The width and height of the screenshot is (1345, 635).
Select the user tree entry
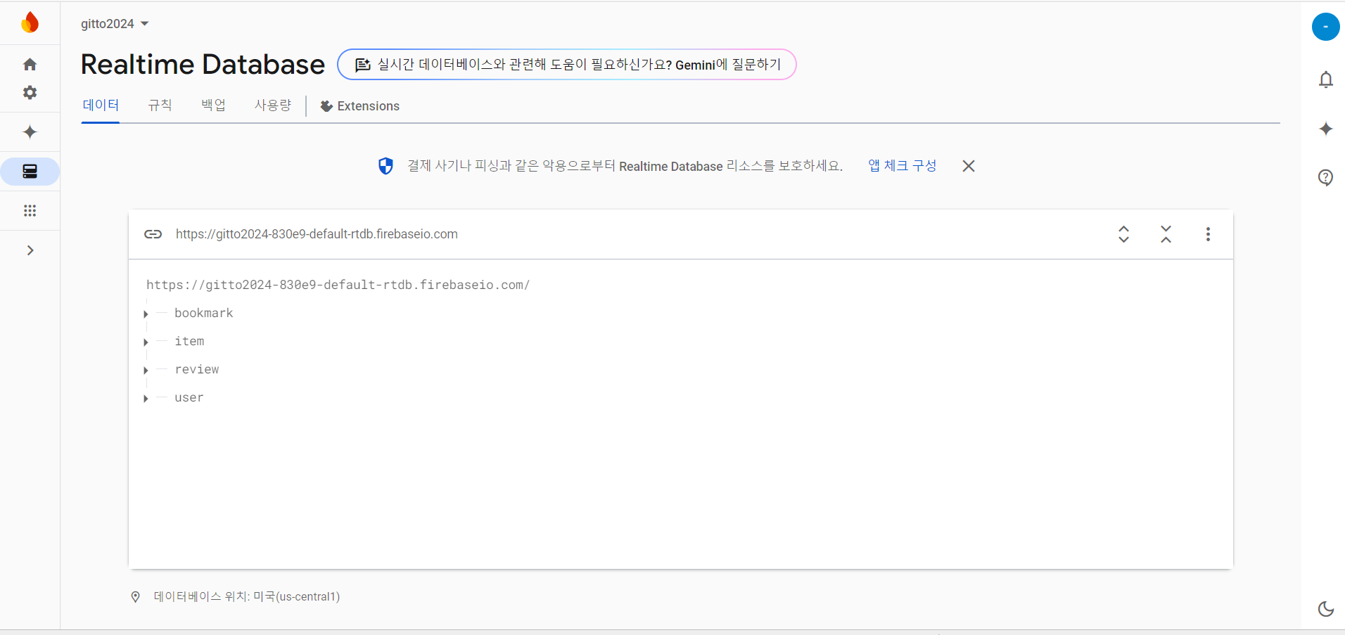(x=189, y=397)
